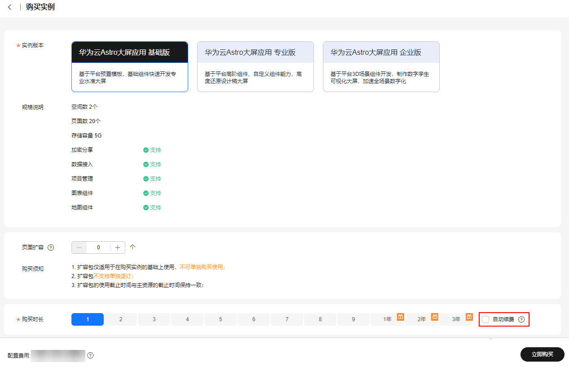Click green check icon for 地图组件
The image size is (569, 367).
(x=146, y=208)
